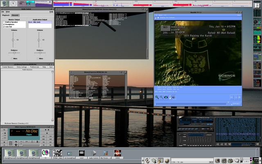
Task: Click the speaker mute icon in TV window
Action: [x=174, y=97]
